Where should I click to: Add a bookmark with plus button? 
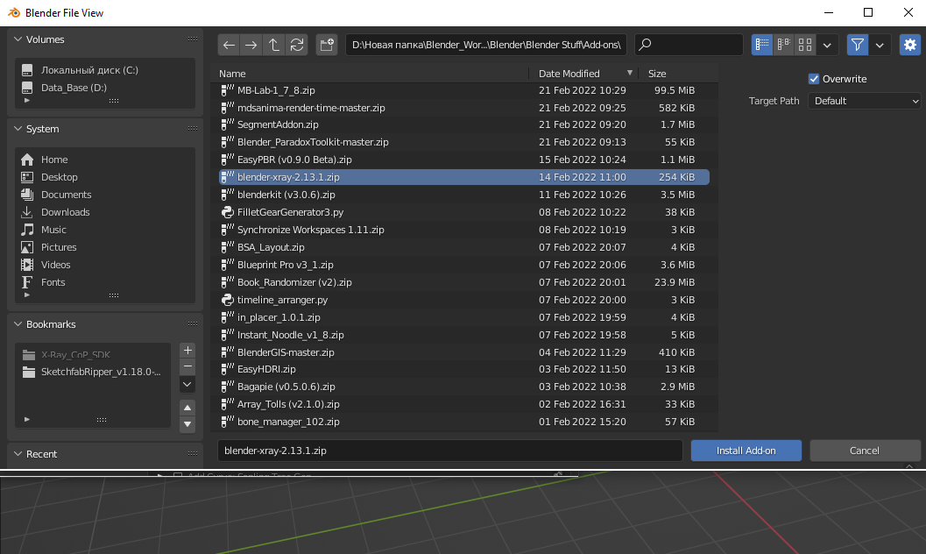(x=187, y=350)
